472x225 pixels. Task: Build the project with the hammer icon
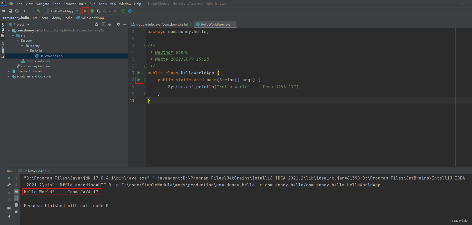pyautogui.click(x=39, y=11)
